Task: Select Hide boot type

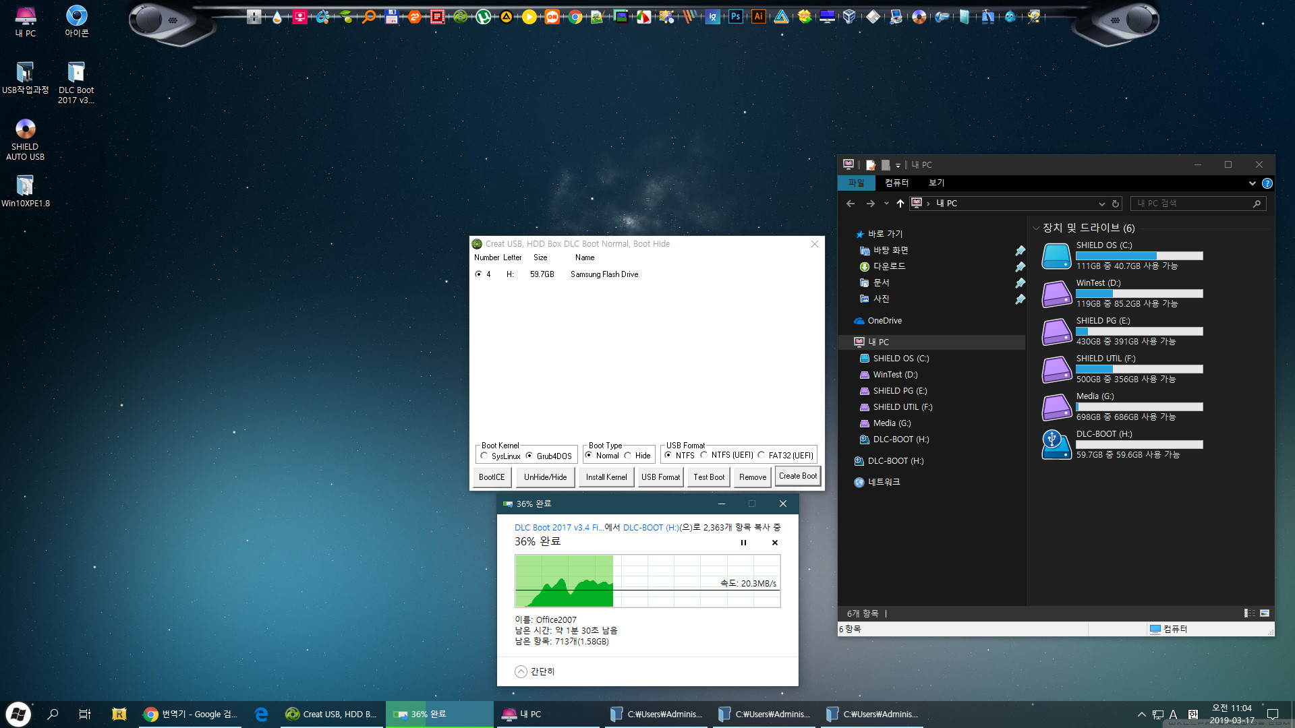Action: tap(628, 456)
